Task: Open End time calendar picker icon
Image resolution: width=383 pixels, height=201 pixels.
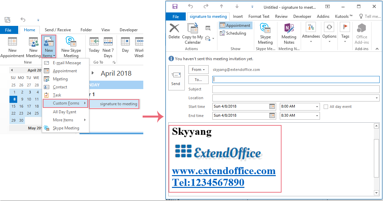Action: [x=272, y=116]
